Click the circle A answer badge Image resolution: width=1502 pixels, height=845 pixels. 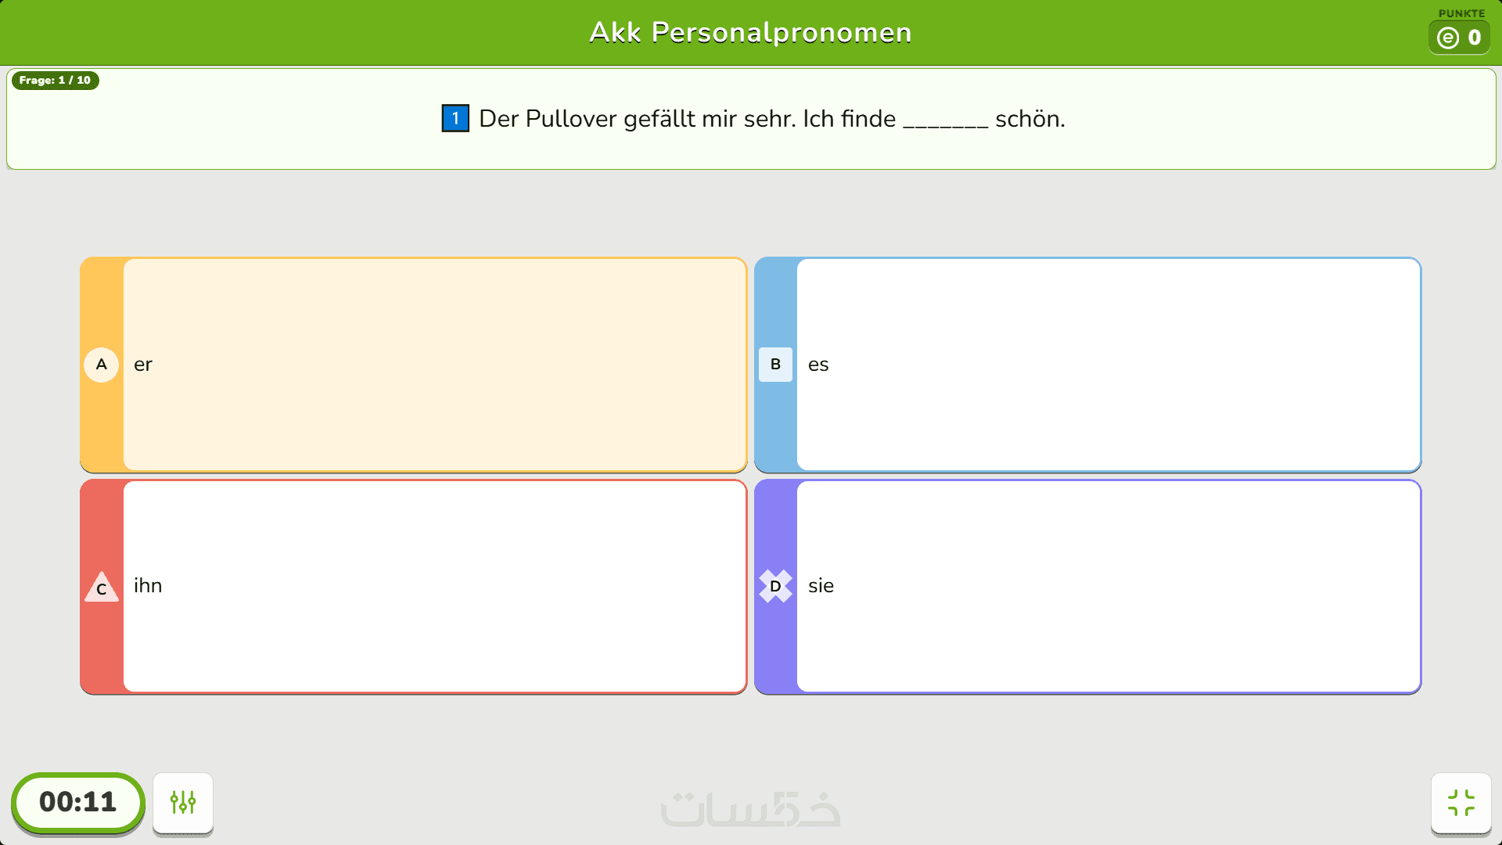point(101,365)
